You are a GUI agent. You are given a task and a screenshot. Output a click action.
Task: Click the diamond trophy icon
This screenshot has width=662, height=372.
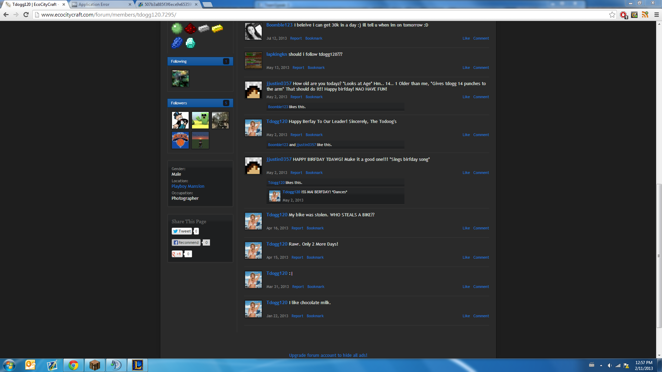(190, 43)
